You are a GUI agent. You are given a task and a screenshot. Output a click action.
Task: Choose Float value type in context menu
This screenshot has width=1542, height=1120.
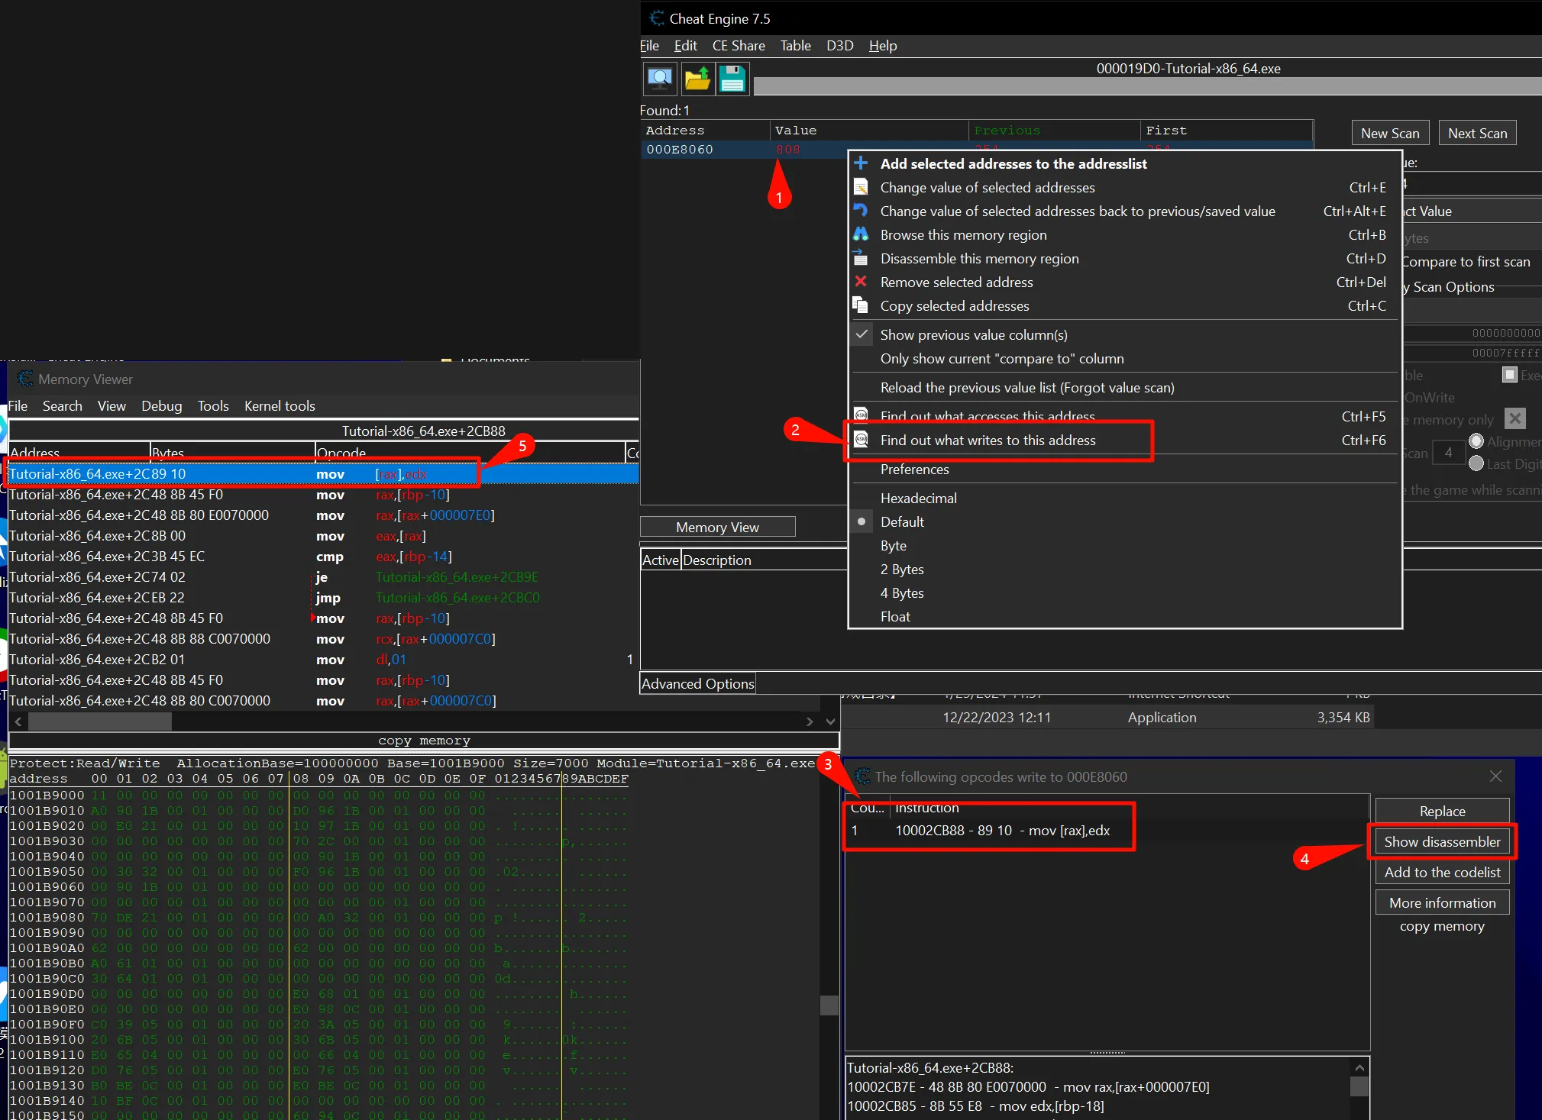[x=895, y=616]
